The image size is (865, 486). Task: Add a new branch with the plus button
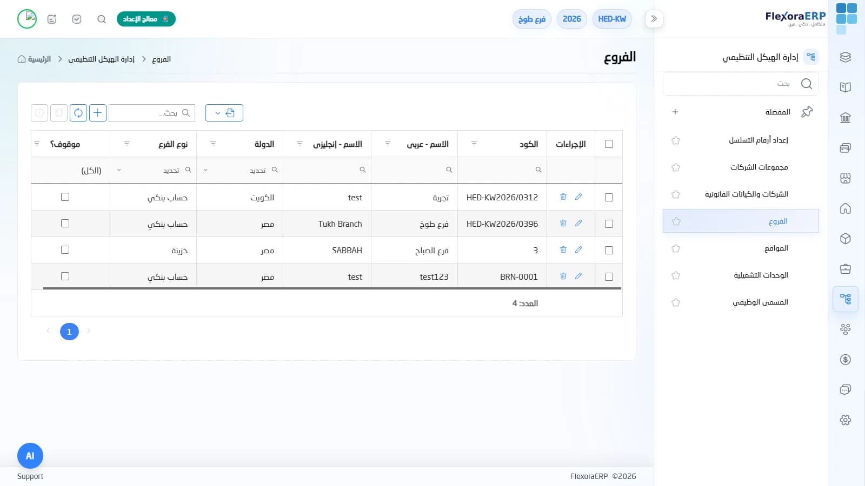tap(98, 113)
